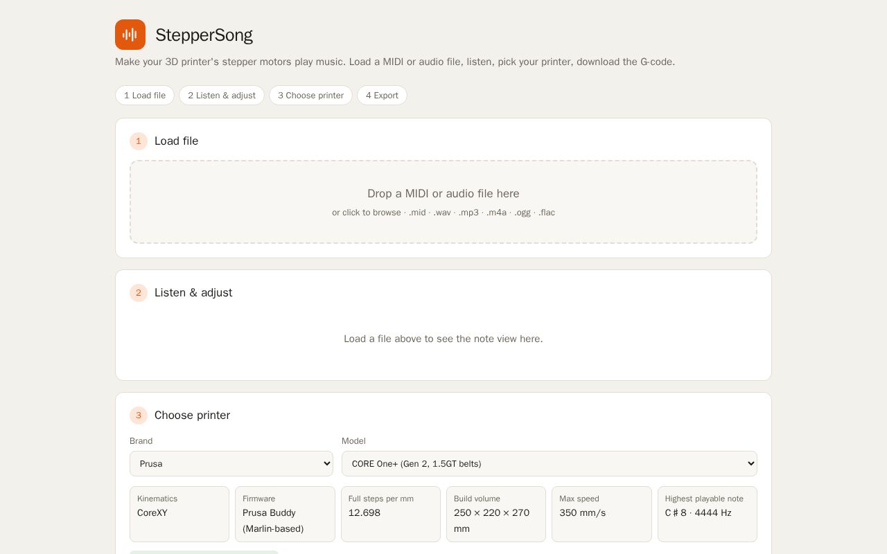
Task: Click the 'Load file' section heading
Action: click(x=176, y=141)
